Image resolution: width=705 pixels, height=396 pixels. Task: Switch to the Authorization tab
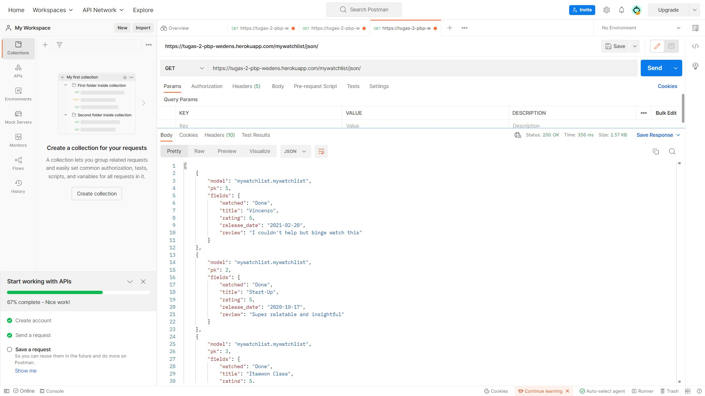207,86
